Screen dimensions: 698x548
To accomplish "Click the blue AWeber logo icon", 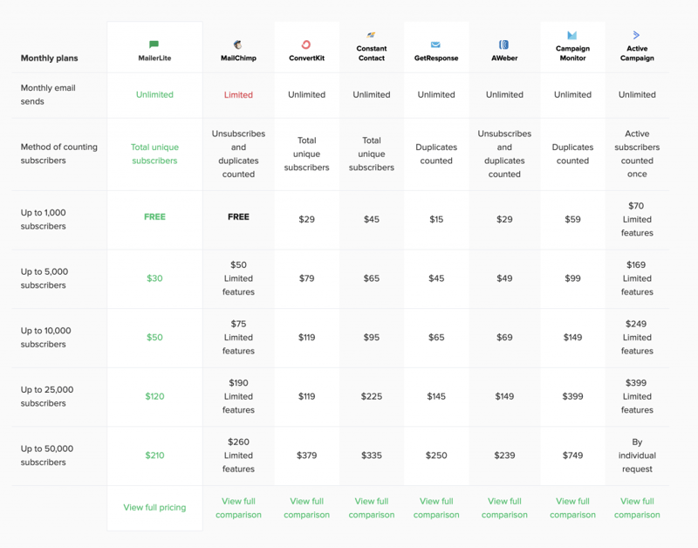I will tap(504, 45).
